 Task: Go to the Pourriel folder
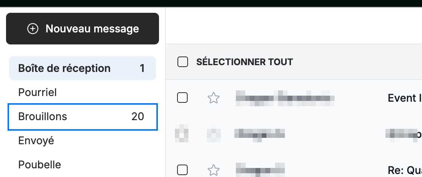coord(83,92)
